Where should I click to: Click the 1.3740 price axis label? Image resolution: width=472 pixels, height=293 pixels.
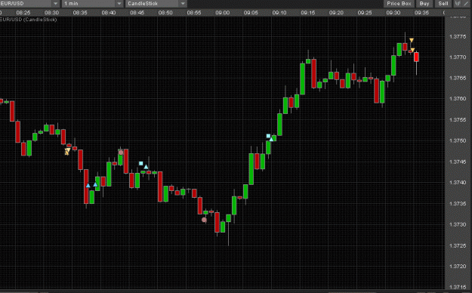point(458,183)
